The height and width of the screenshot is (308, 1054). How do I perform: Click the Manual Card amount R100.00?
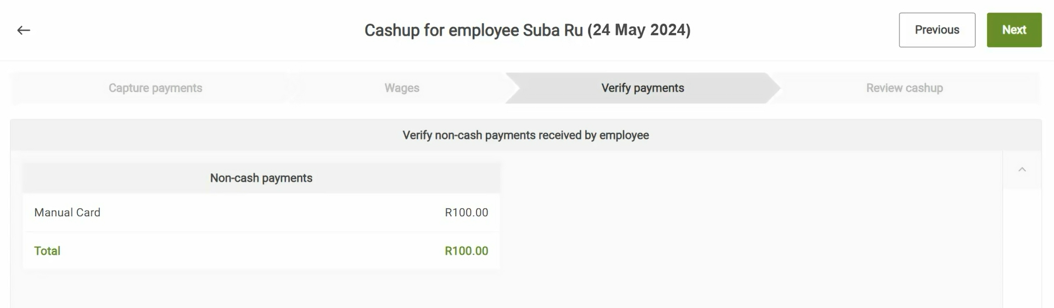point(466,213)
